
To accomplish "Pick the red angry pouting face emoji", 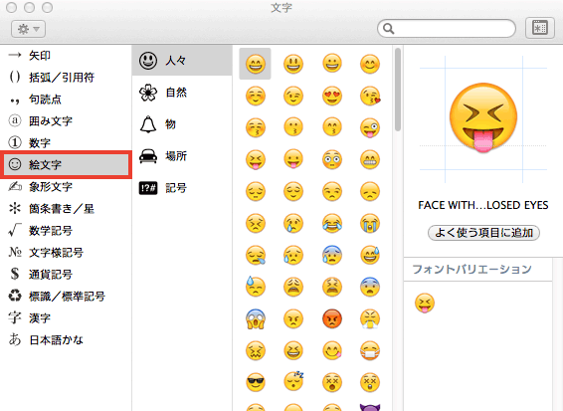I will 332,318.
